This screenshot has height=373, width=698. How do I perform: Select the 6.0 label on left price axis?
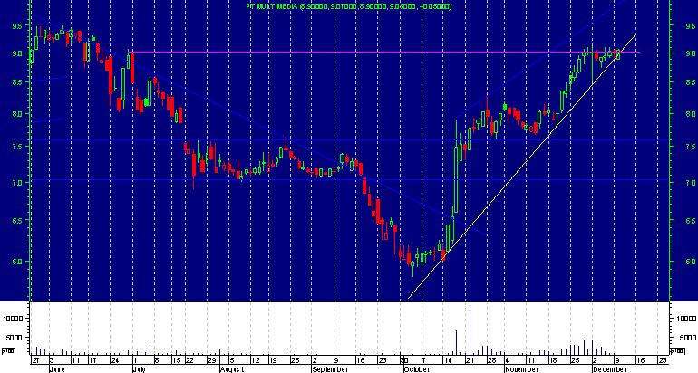tap(17, 262)
